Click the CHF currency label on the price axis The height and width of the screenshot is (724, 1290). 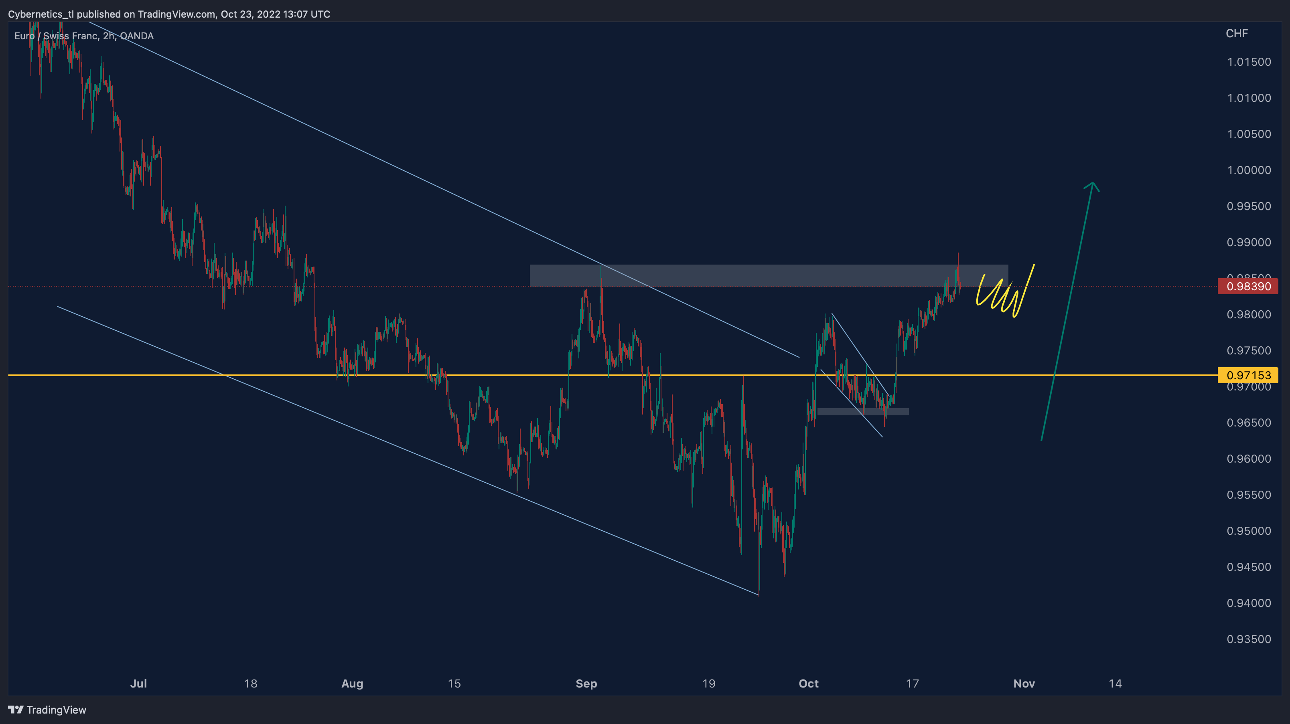(x=1236, y=34)
